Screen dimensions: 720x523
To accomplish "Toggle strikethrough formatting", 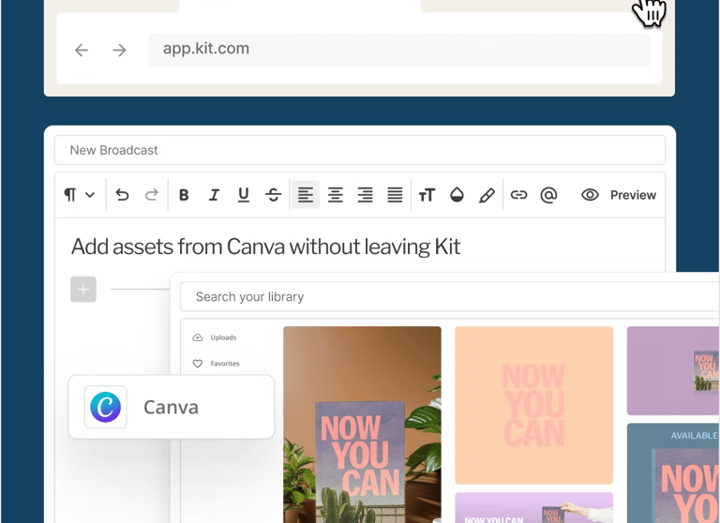I will (273, 195).
